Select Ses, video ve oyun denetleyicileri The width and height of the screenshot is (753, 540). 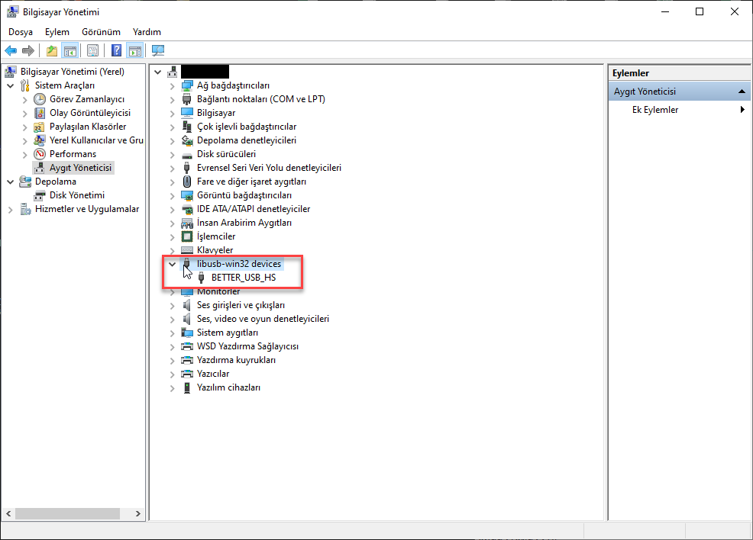263,319
